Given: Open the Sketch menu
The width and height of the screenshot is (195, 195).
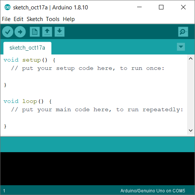Looking at the screenshot, I should 35,19.
